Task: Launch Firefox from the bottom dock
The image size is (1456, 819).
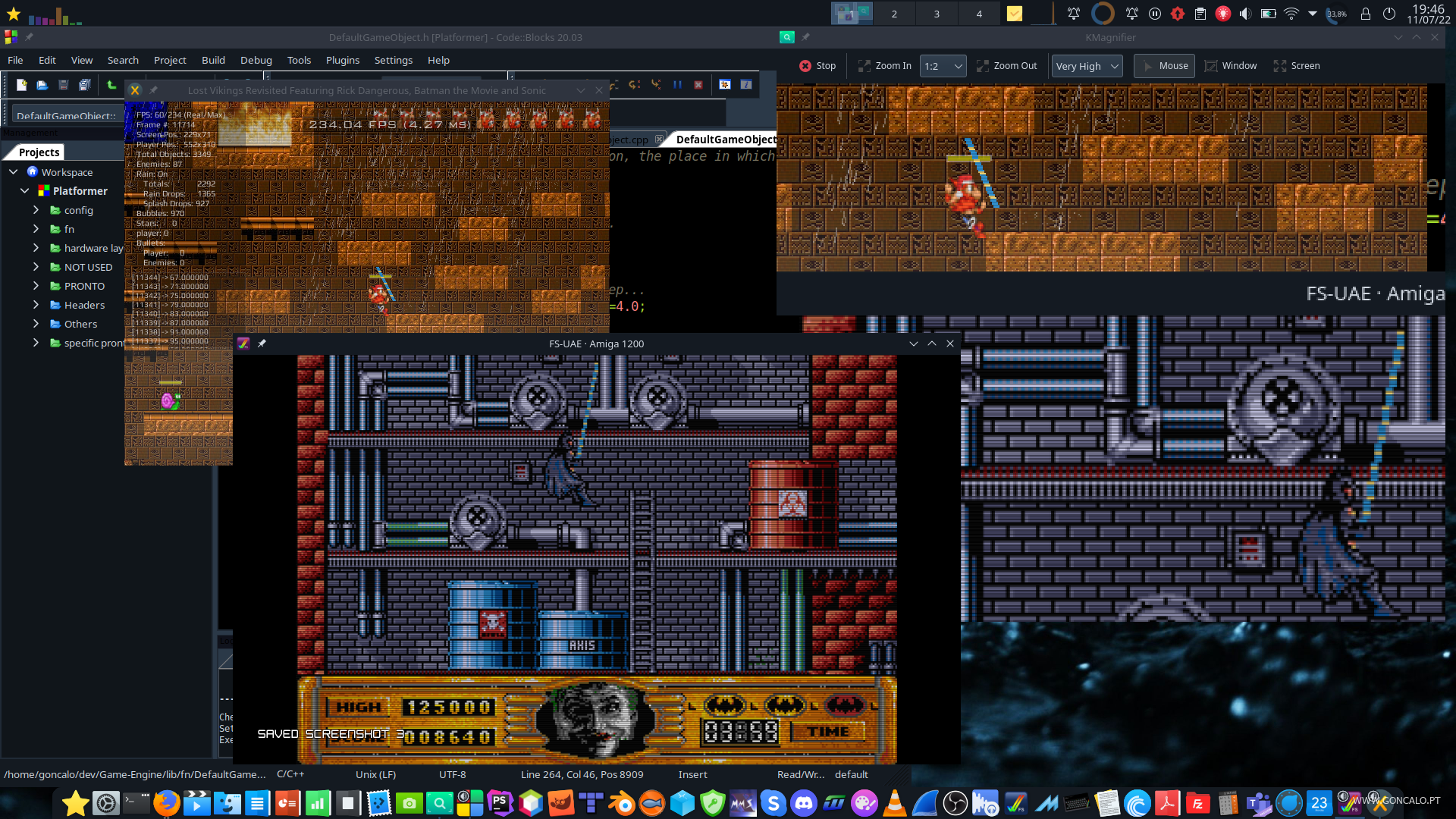Action: pyautogui.click(x=166, y=803)
